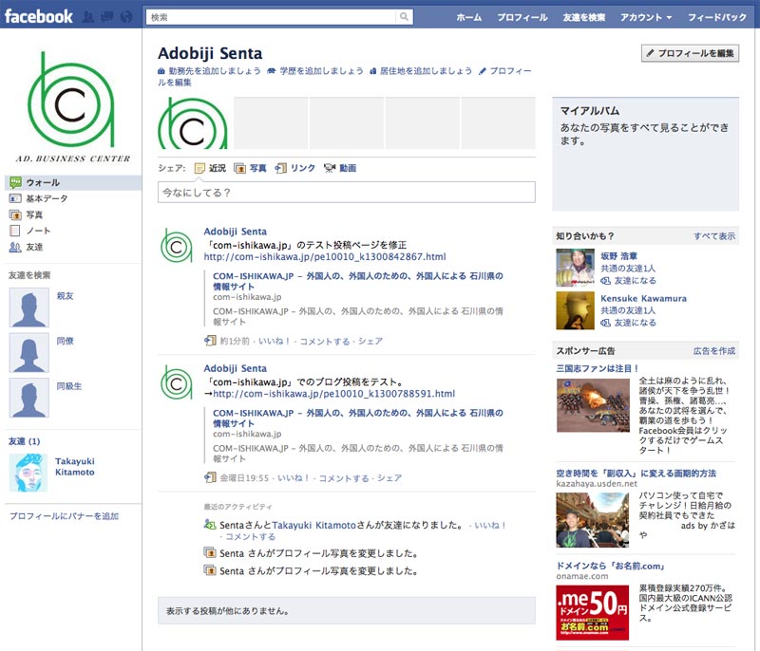Click Takayuki Kitamoto link in recent activity
Viewport: 760px width, 651px height.
click(x=314, y=525)
